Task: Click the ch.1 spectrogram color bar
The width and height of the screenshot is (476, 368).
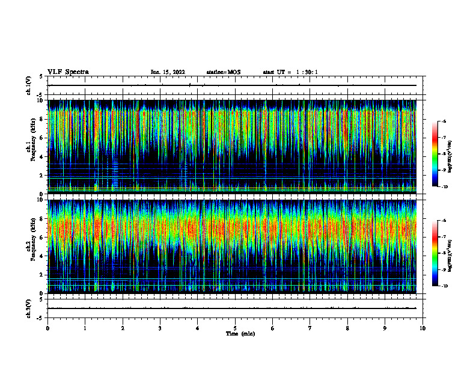Action: click(435, 154)
